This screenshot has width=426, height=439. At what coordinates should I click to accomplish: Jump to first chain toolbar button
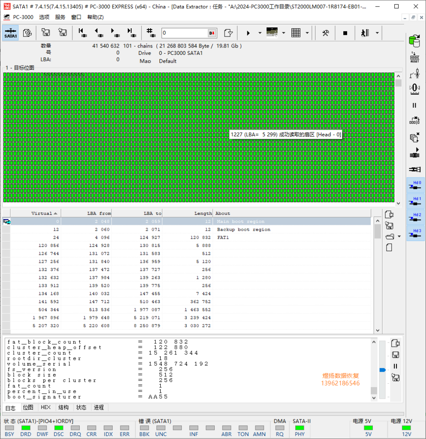coord(82,33)
